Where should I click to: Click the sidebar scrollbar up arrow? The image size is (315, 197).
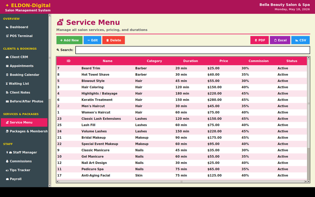pyautogui.click(x=50, y=15)
